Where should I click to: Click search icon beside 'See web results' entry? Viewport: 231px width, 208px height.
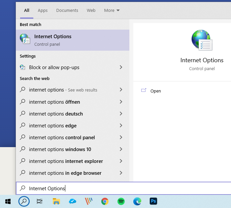tap(22, 90)
